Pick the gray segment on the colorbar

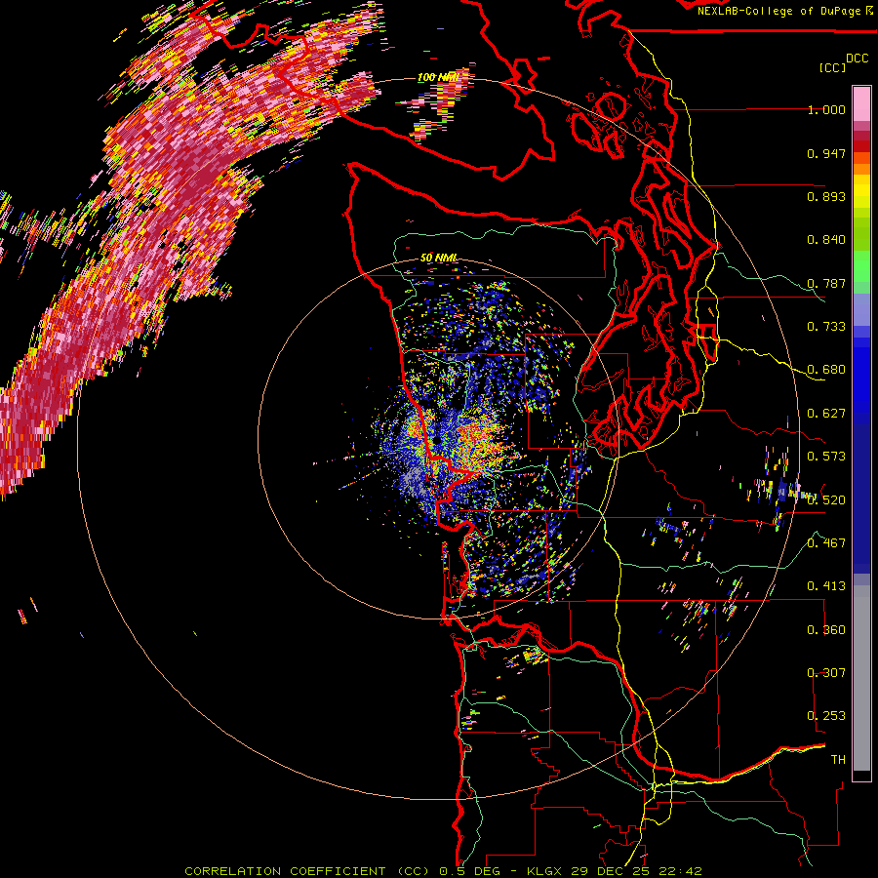point(861,678)
